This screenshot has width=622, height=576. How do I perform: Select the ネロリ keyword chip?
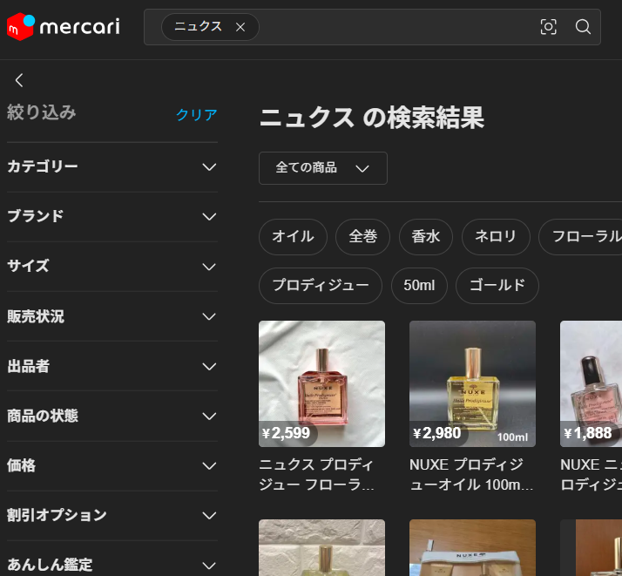496,237
